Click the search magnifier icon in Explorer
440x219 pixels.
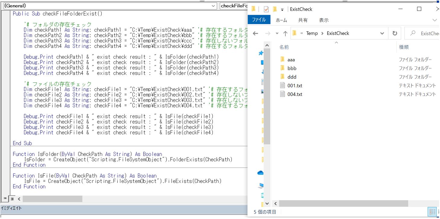[x=413, y=33]
